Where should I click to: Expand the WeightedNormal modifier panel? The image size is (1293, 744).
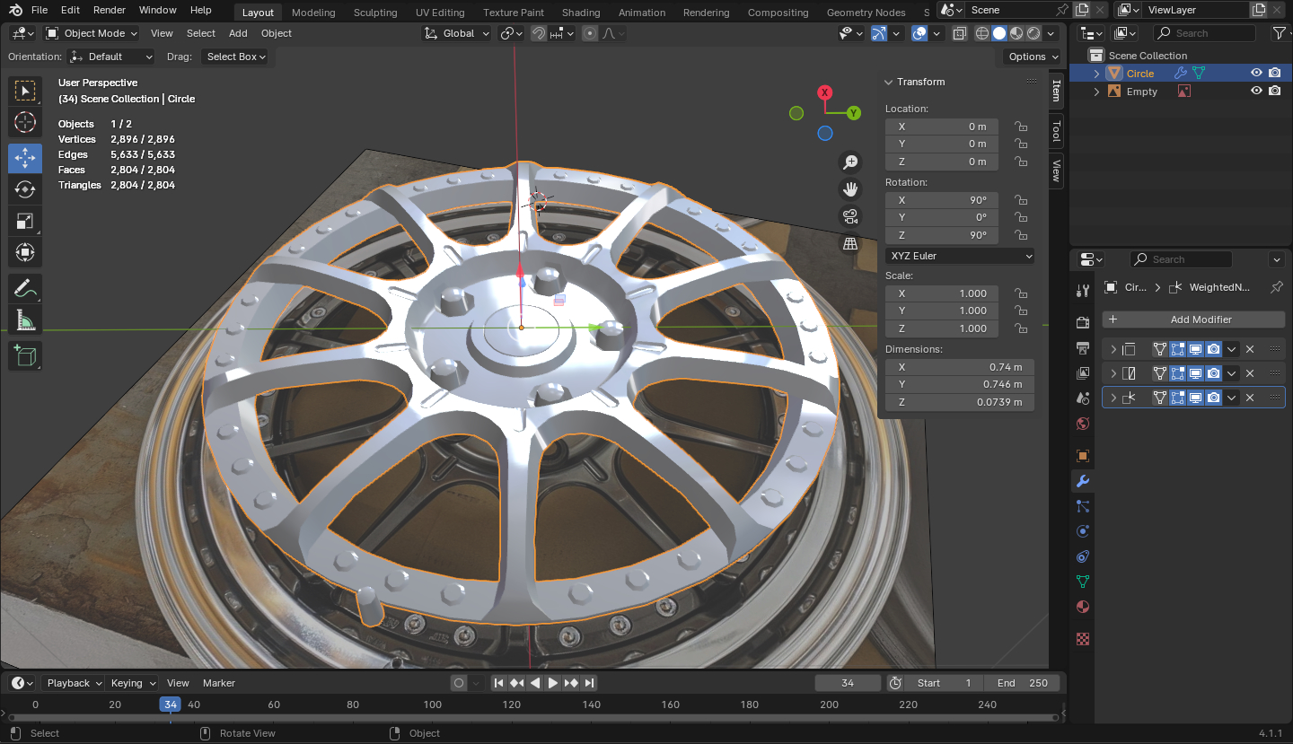(x=1113, y=398)
